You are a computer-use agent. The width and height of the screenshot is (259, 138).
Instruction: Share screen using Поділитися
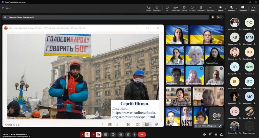click(243, 8)
